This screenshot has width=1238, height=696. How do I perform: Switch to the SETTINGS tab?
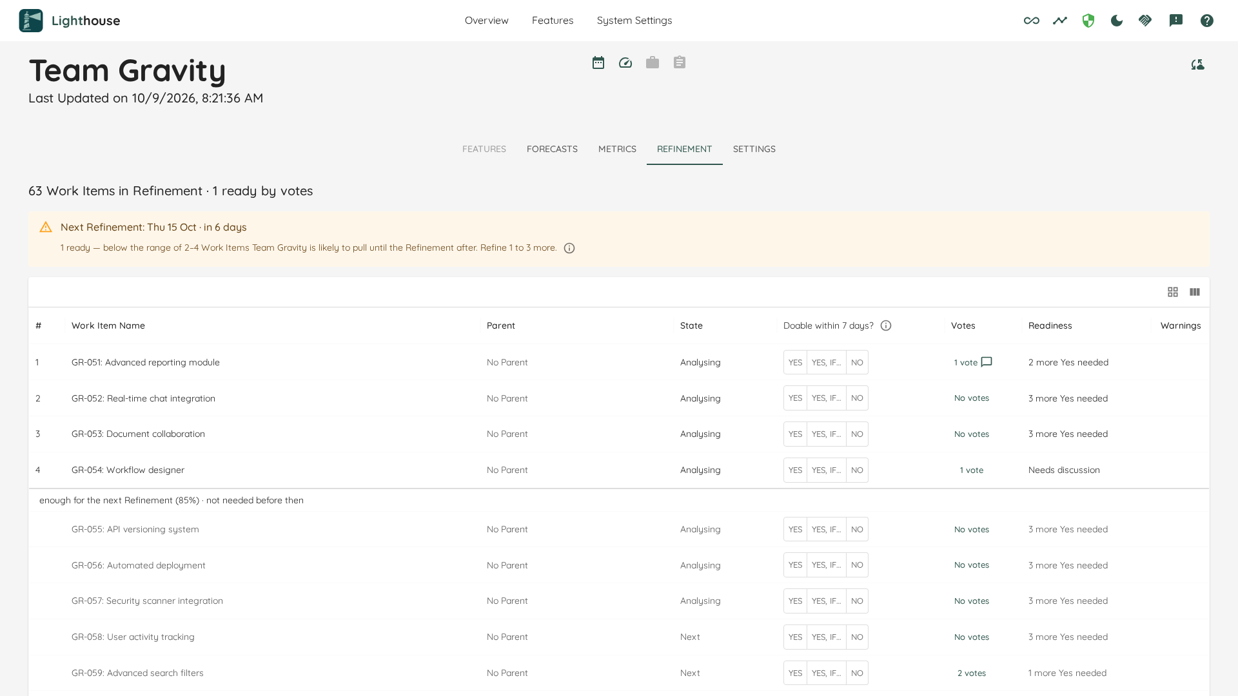point(754,149)
